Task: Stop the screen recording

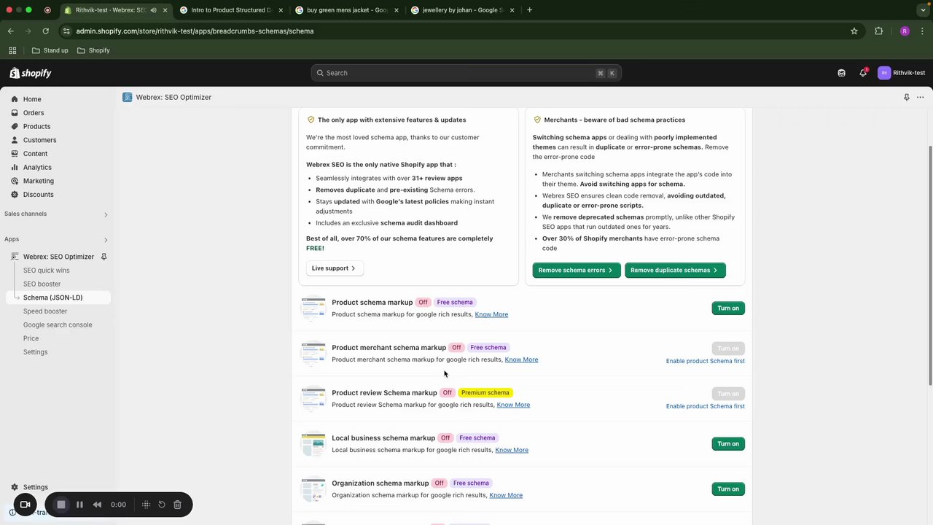Action: click(x=61, y=505)
